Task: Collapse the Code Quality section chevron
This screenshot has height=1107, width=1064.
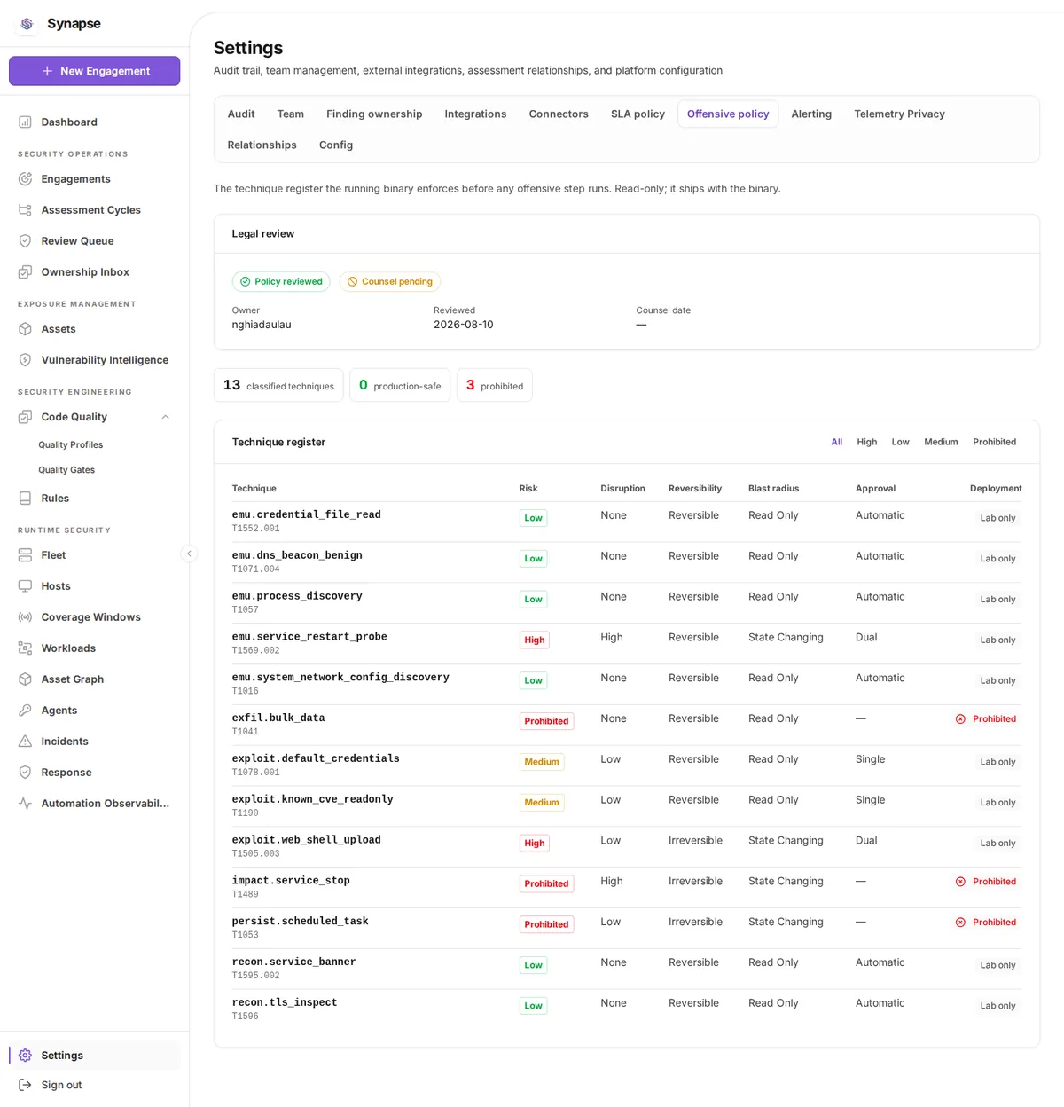Action: [165, 417]
